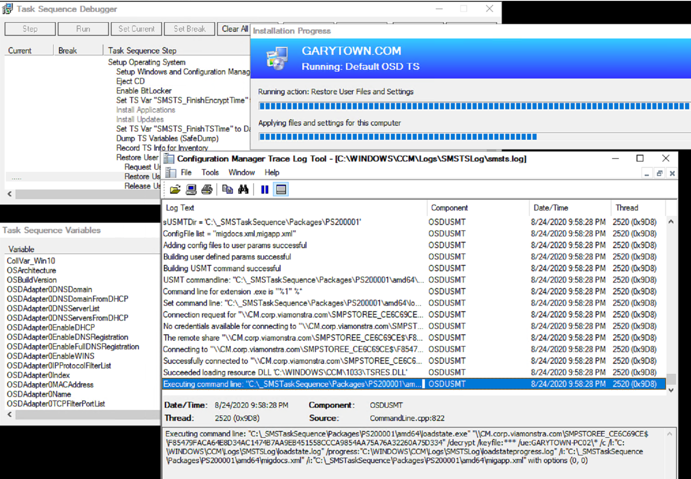Image resolution: width=691 pixels, height=479 pixels.
Task: Click the Open log file toolbar icon
Action: click(175, 190)
